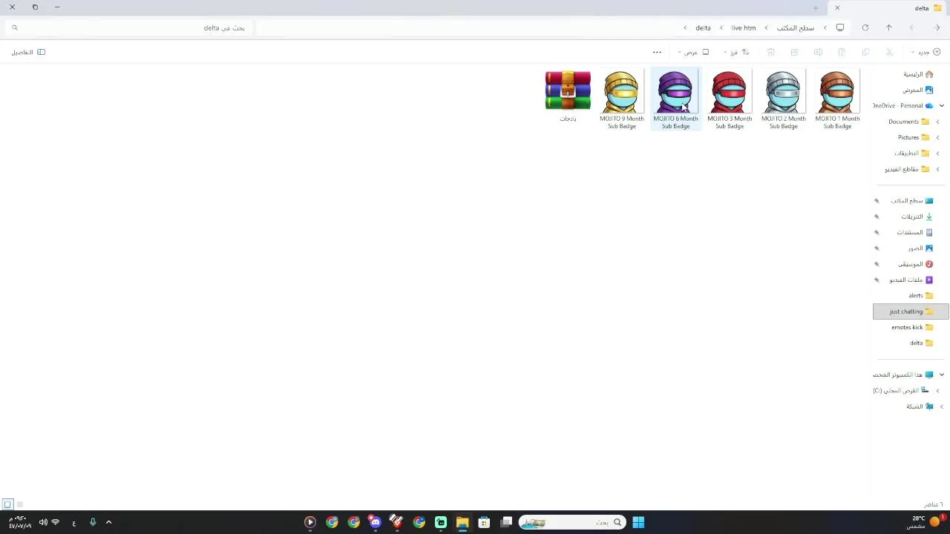Open the emotes kick folder in sidebar
Image resolution: width=950 pixels, height=534 pixels.
912,327
